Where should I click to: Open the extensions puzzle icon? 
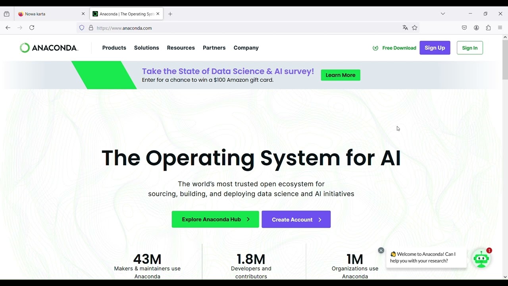pyautogui.click(x=488, y=28)
